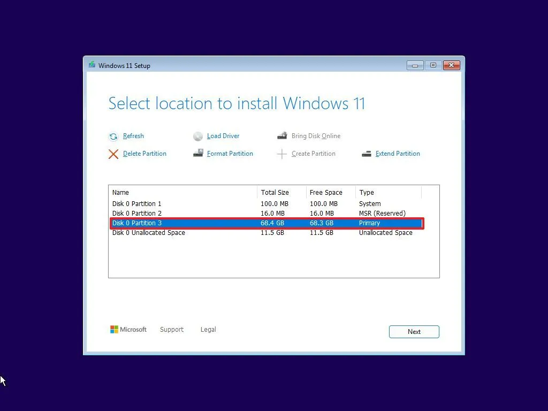This screenshot has height=411, width=548.
Task: Click the red X Delete Partition icon
Action: pyautogui.click(x=113, y=154)
